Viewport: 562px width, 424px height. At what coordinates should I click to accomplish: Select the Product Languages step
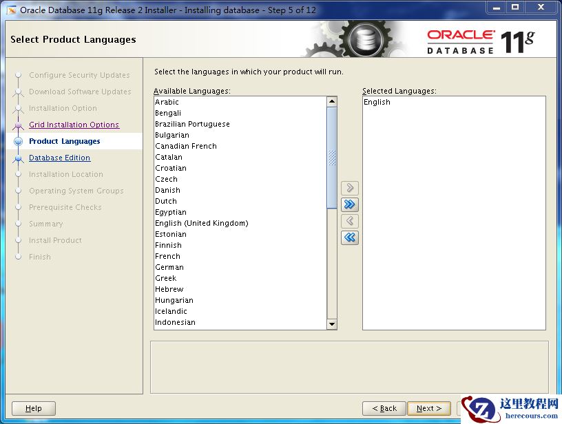click(65, 141)
